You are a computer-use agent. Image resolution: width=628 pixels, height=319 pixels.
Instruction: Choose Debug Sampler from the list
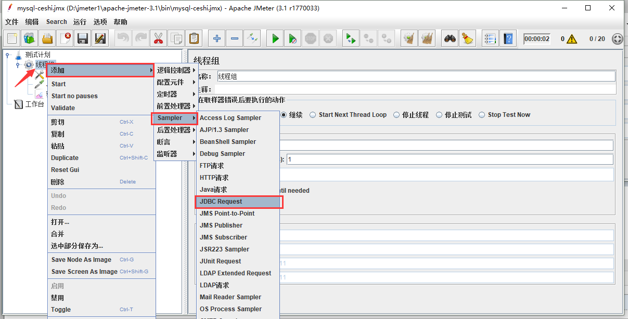[238, 154]
